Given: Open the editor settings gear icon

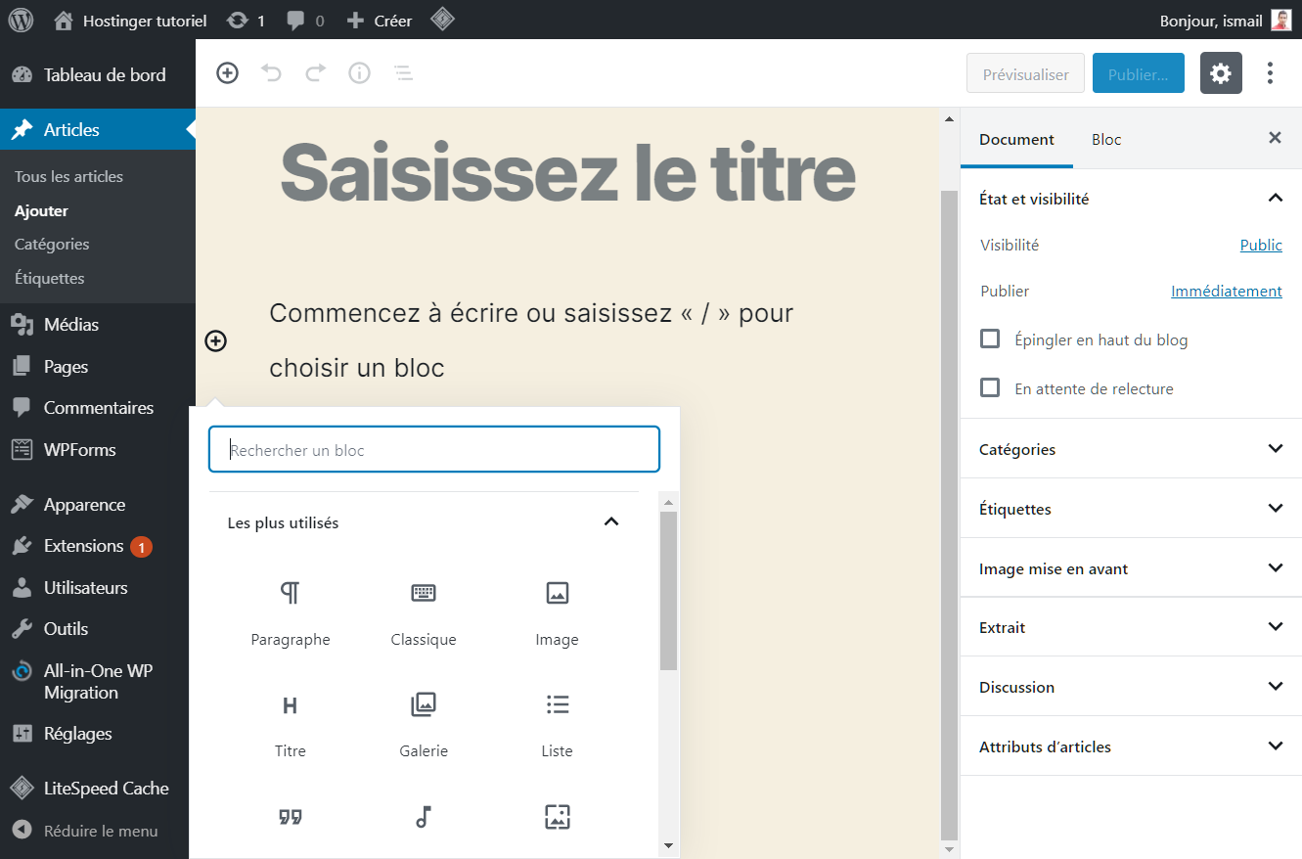Looking at the screenshot, I should [1220, 72].
